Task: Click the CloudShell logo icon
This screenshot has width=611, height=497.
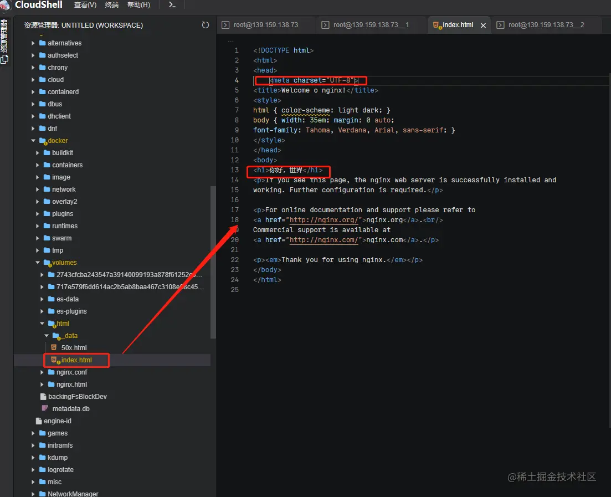Action: pos(5,4)
